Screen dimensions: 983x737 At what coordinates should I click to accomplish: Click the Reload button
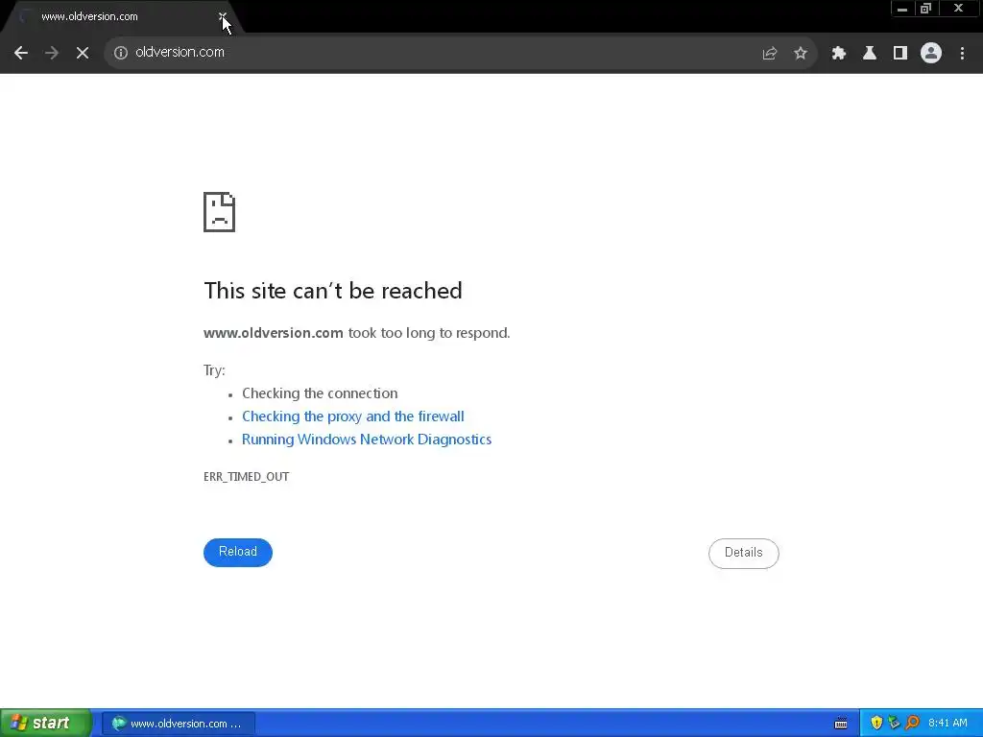(x=238, y=552)
